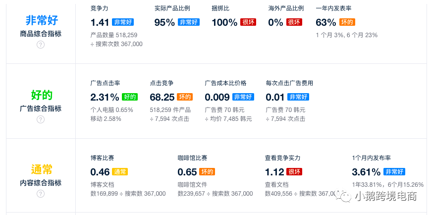
Task: Click the 0.009 ad cost ratio value
Action: (x=217, y=97)
